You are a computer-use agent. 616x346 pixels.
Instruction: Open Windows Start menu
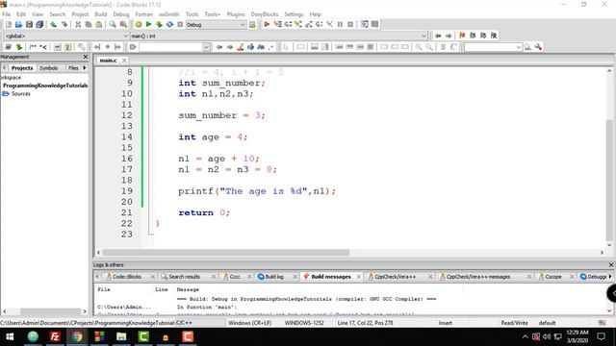tap(10, 336)
